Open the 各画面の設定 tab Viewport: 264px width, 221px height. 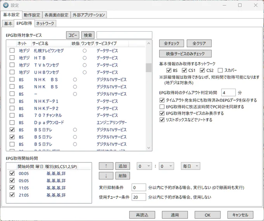coord(56,15)
